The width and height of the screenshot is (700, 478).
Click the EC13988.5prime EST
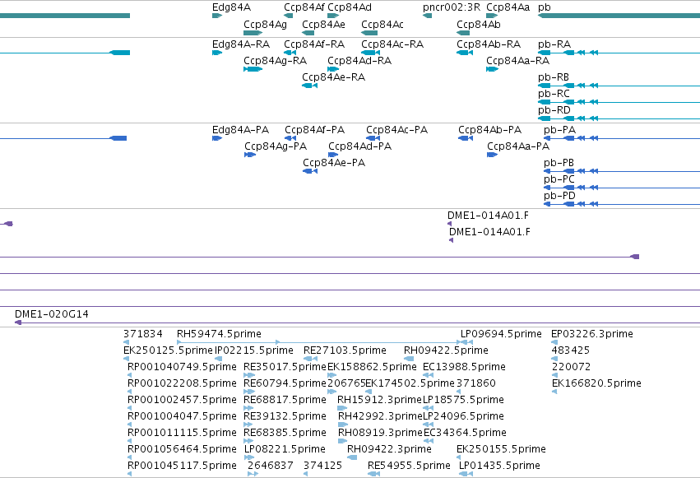coord(428,375)
